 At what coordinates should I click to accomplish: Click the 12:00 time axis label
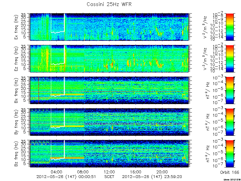pyautogui.click(x=109, y=172)
